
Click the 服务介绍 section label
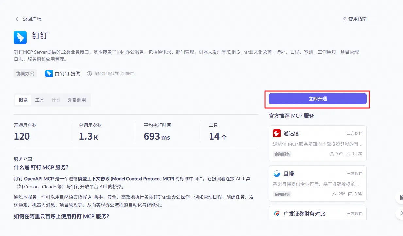(23, 159)
